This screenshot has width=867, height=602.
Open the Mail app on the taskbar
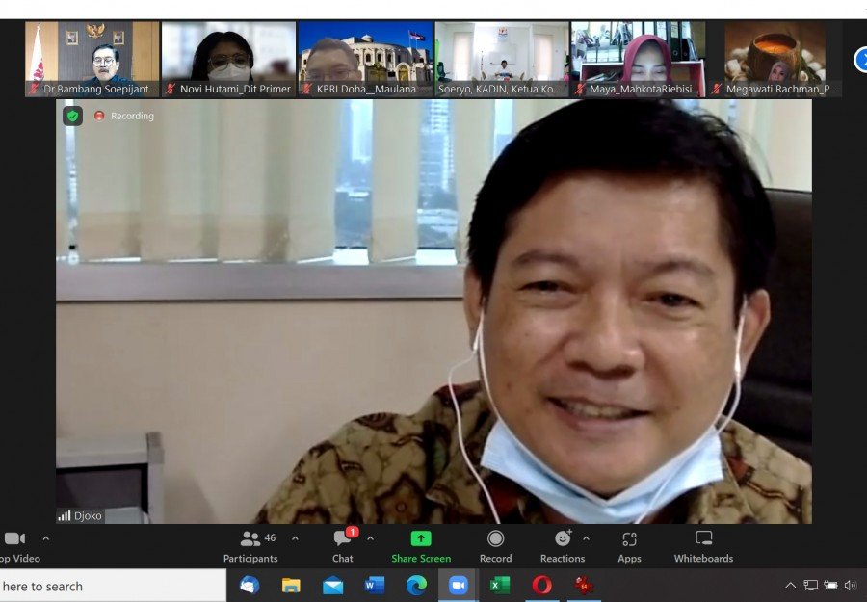(x=333, y=585)
